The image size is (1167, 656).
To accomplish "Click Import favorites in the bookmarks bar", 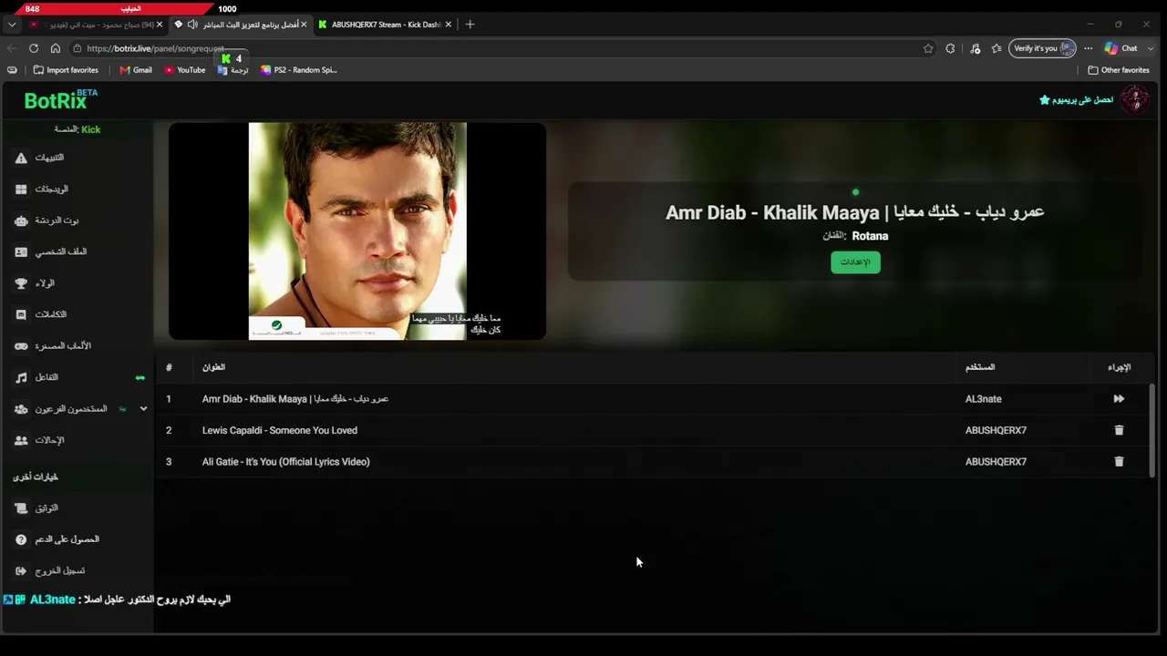I will tap(66, 70).
